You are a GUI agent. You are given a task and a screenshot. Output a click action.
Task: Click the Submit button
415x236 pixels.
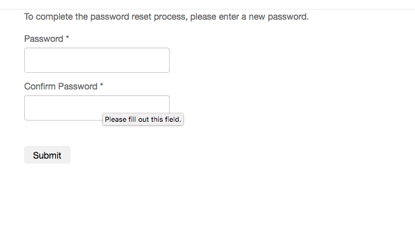[47, 155]
